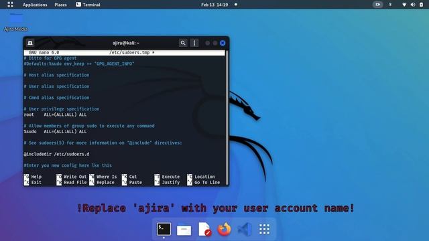Click the nano 'Write Out' shortcut label
429x241 pixels.
click(x=75, y=177)
